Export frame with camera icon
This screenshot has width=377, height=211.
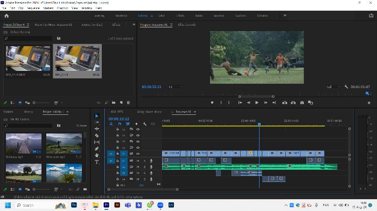(302, 103)
